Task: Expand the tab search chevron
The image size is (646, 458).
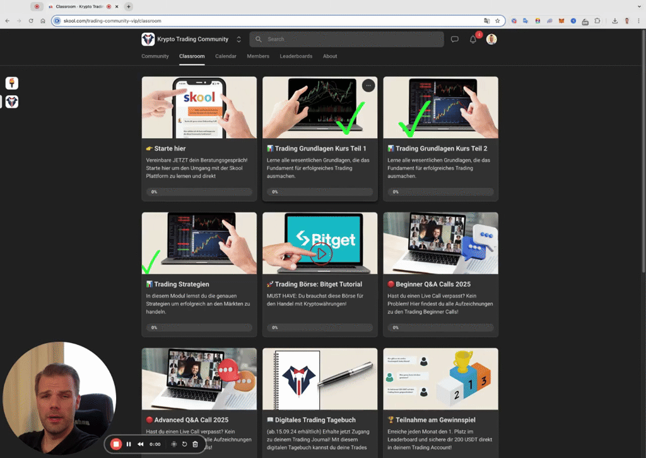Action: pos(639,6)
